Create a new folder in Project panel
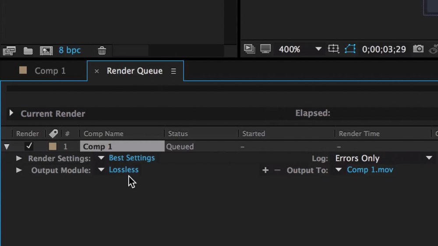Screen dimensions: 438x246 [x=28, y=51]
